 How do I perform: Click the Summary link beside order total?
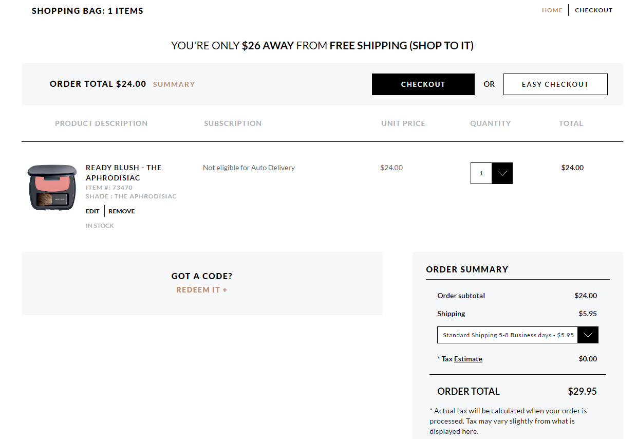pos(174,84)
